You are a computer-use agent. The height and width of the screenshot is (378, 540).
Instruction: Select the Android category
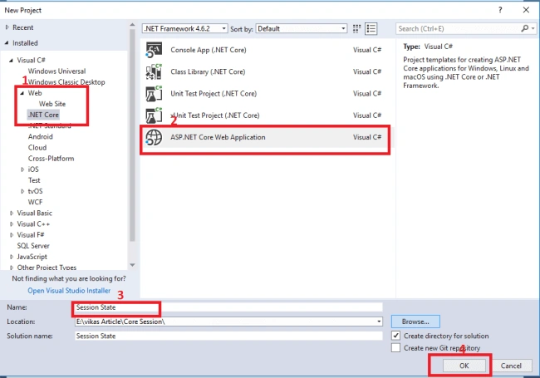coord(41,137)
